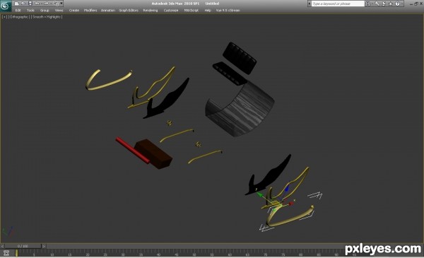Restore down the 3ds Max window
The image size is (424, 258).
(416, 4)
